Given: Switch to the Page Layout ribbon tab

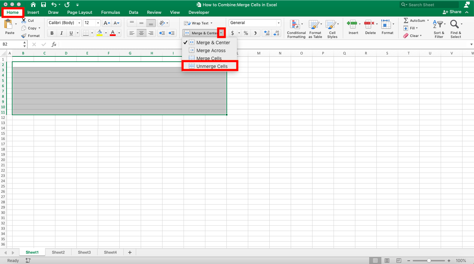Looking at the screenshot, I should [x=80, y=12].
